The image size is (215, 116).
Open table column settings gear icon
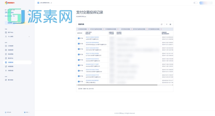point(170,24)
